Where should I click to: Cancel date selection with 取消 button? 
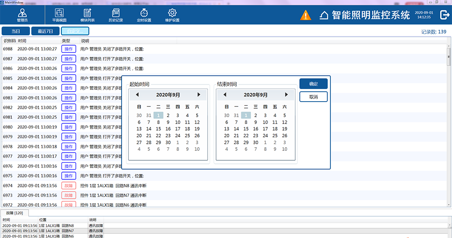tap(313, 97)
